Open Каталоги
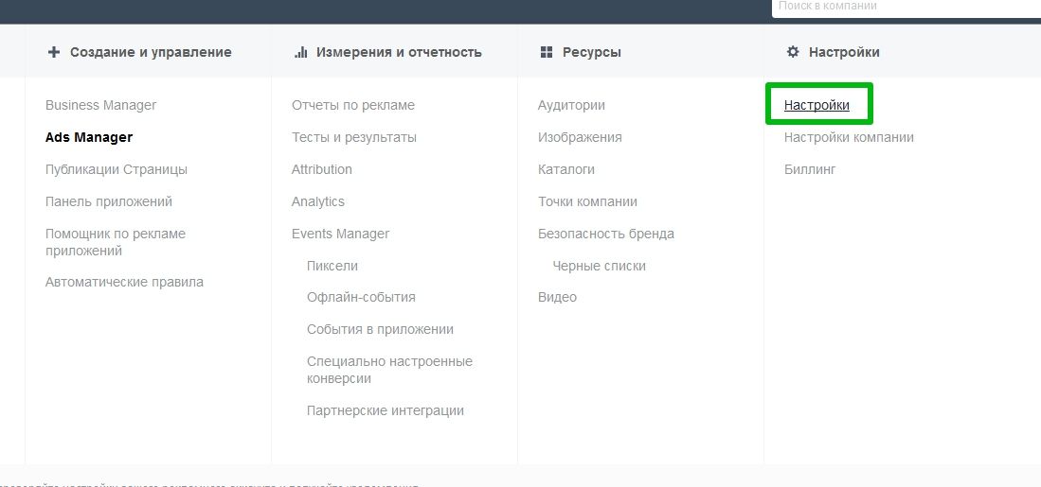This screenshot has height=487, width=1041. tap(566, 169)
